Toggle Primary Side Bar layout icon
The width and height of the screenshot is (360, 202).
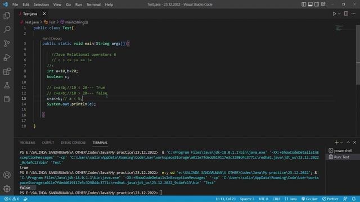(x=304, y=4)
